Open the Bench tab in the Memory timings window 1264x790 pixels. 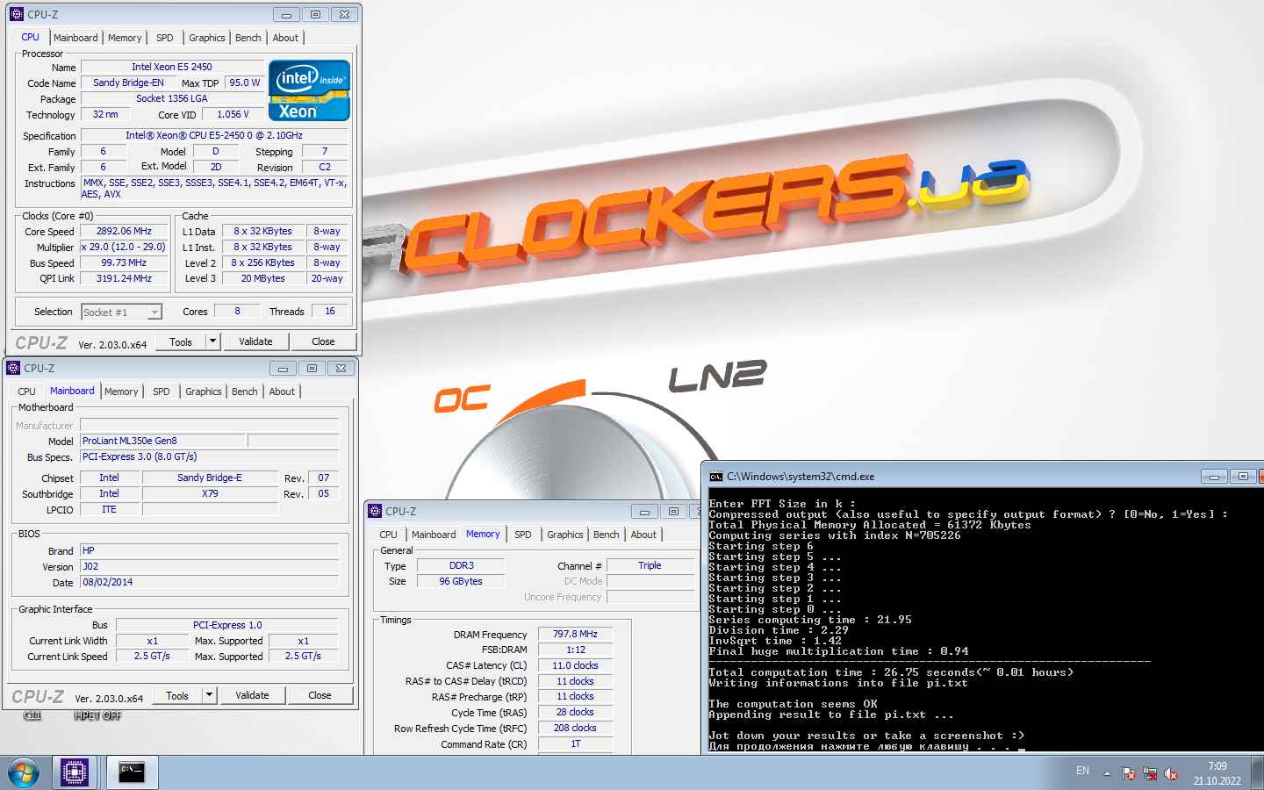[607, 535]
